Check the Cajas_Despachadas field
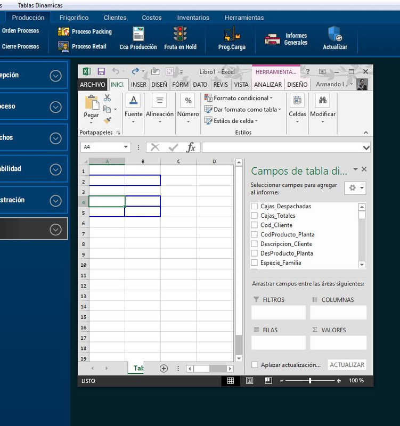The width and height of the screenshot is (400, 426). click(255, 206)
